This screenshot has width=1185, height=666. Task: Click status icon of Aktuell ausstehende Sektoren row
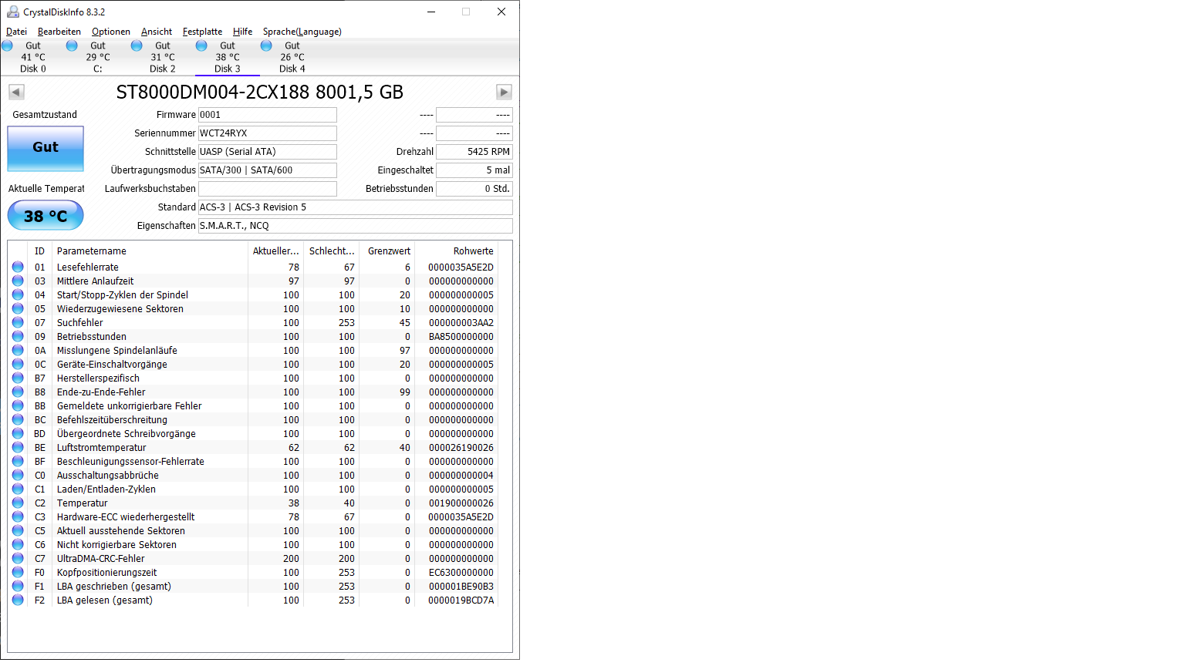(x=18, y=530)
